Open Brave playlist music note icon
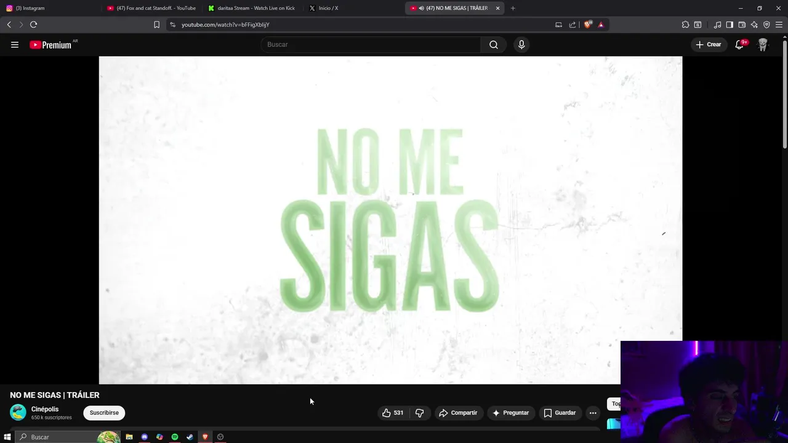Viewport: 788px width, 443px height. tap(717, 25)
